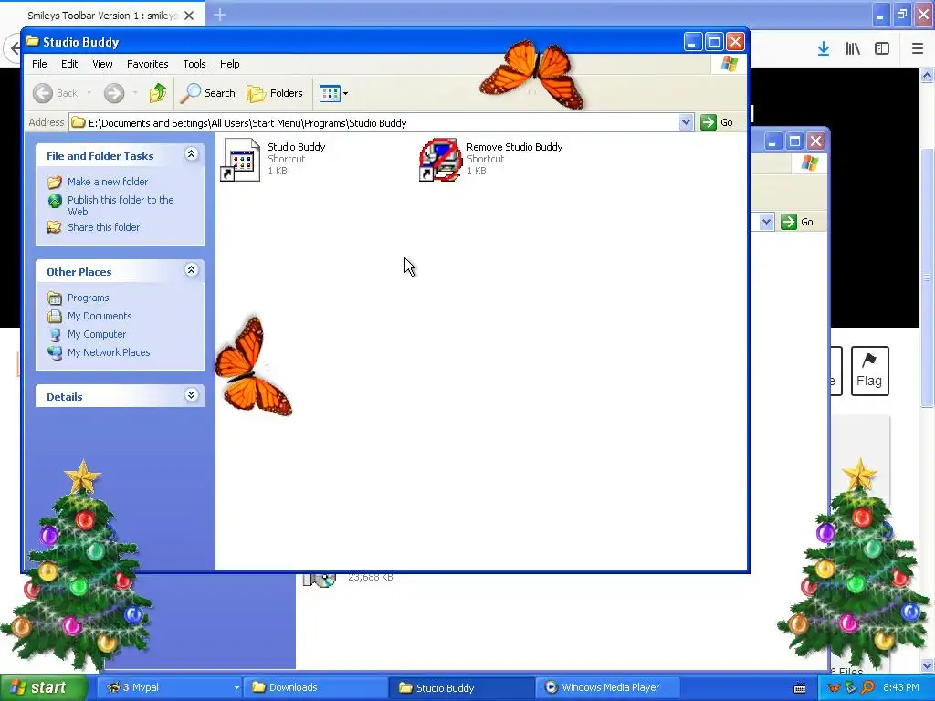The image size is (935, 701).
Task: Open the browser library icon
Action: [853, 49]
